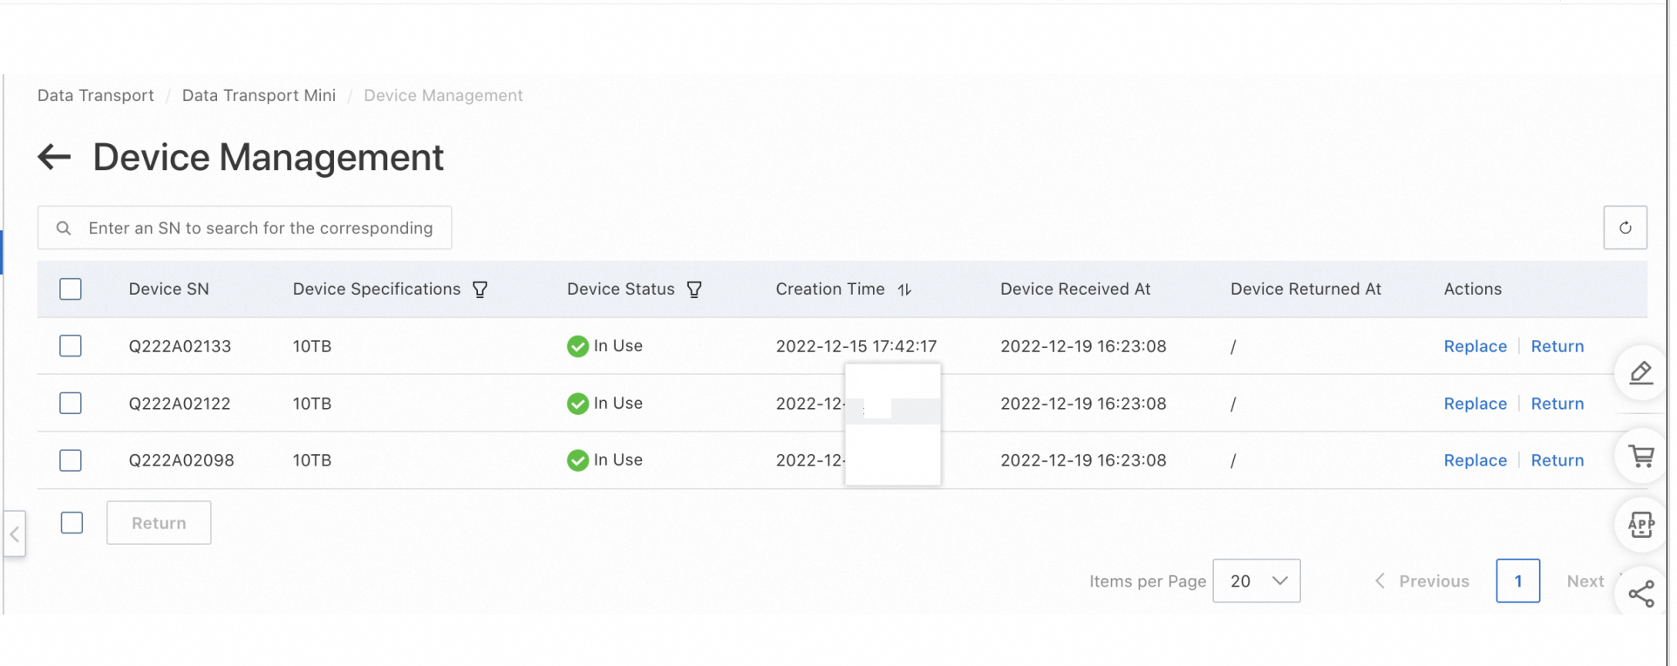Open the API floating icon
This screenshot has width=1677, height=666.
(1640, 525)
